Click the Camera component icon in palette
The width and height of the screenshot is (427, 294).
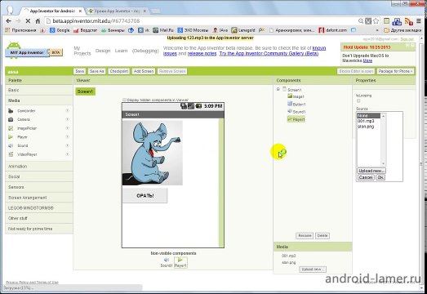[x=11, y=119]
